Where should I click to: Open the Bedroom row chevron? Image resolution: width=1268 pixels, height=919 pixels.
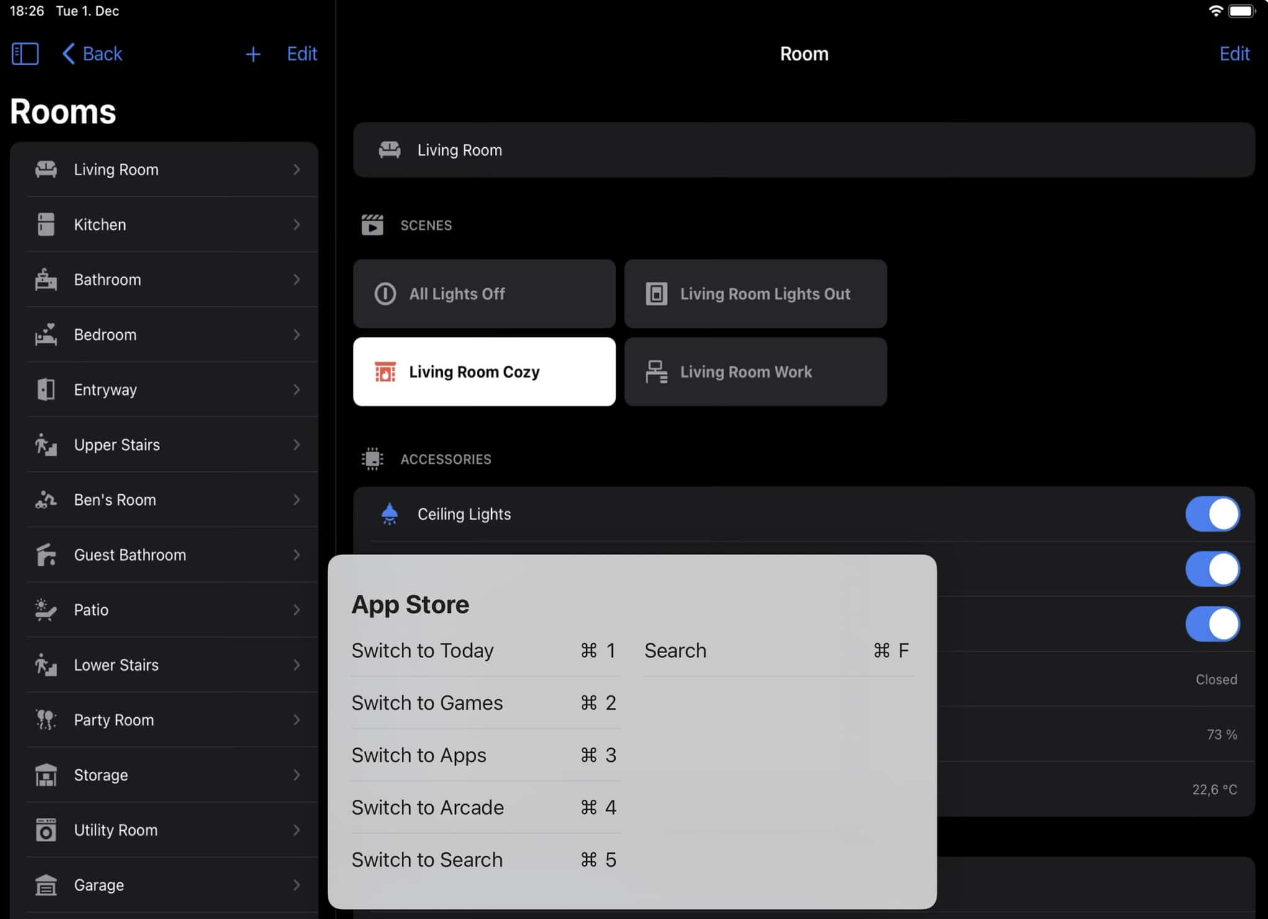[x=297, y=335]
